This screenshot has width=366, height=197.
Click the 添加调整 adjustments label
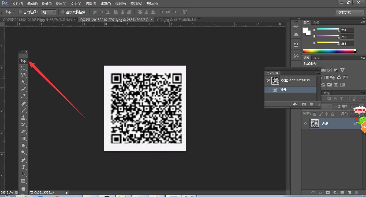pos(311,63)
